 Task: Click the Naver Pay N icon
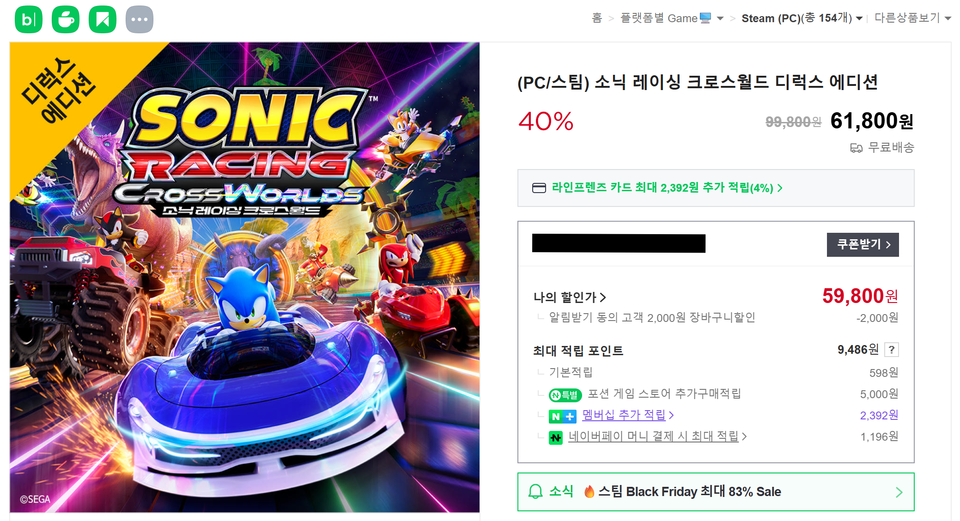[x=556, y=437]
